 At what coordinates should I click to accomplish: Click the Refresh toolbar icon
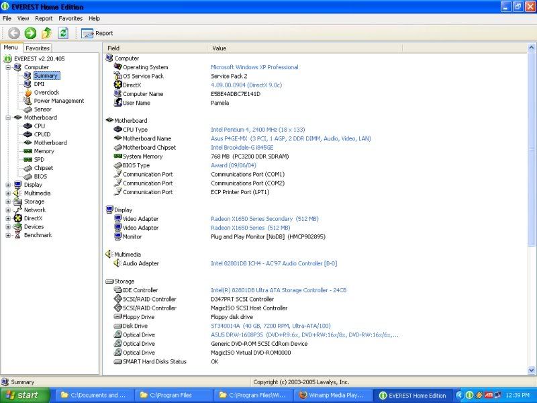pos(63,33)
